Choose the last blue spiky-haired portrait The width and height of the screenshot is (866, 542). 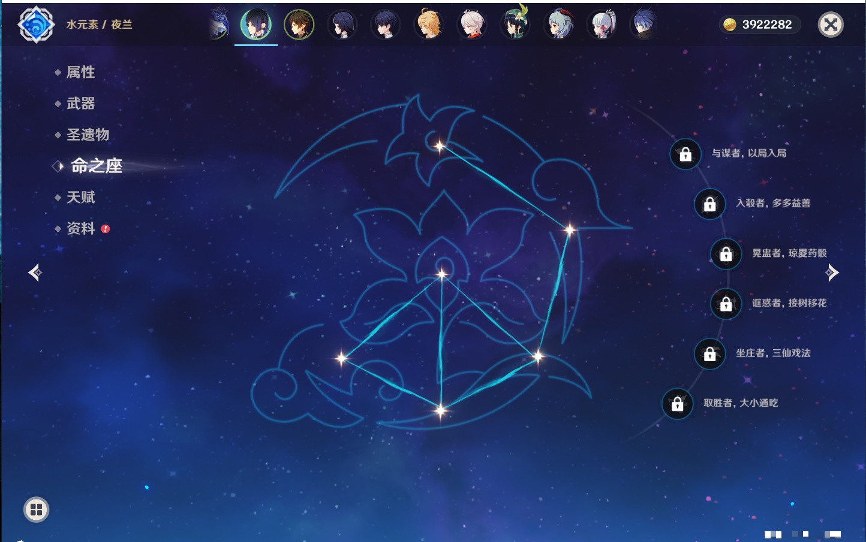coord(645,25)
